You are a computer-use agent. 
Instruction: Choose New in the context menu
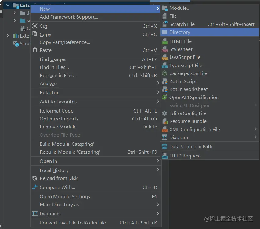[x=95, y=9]
